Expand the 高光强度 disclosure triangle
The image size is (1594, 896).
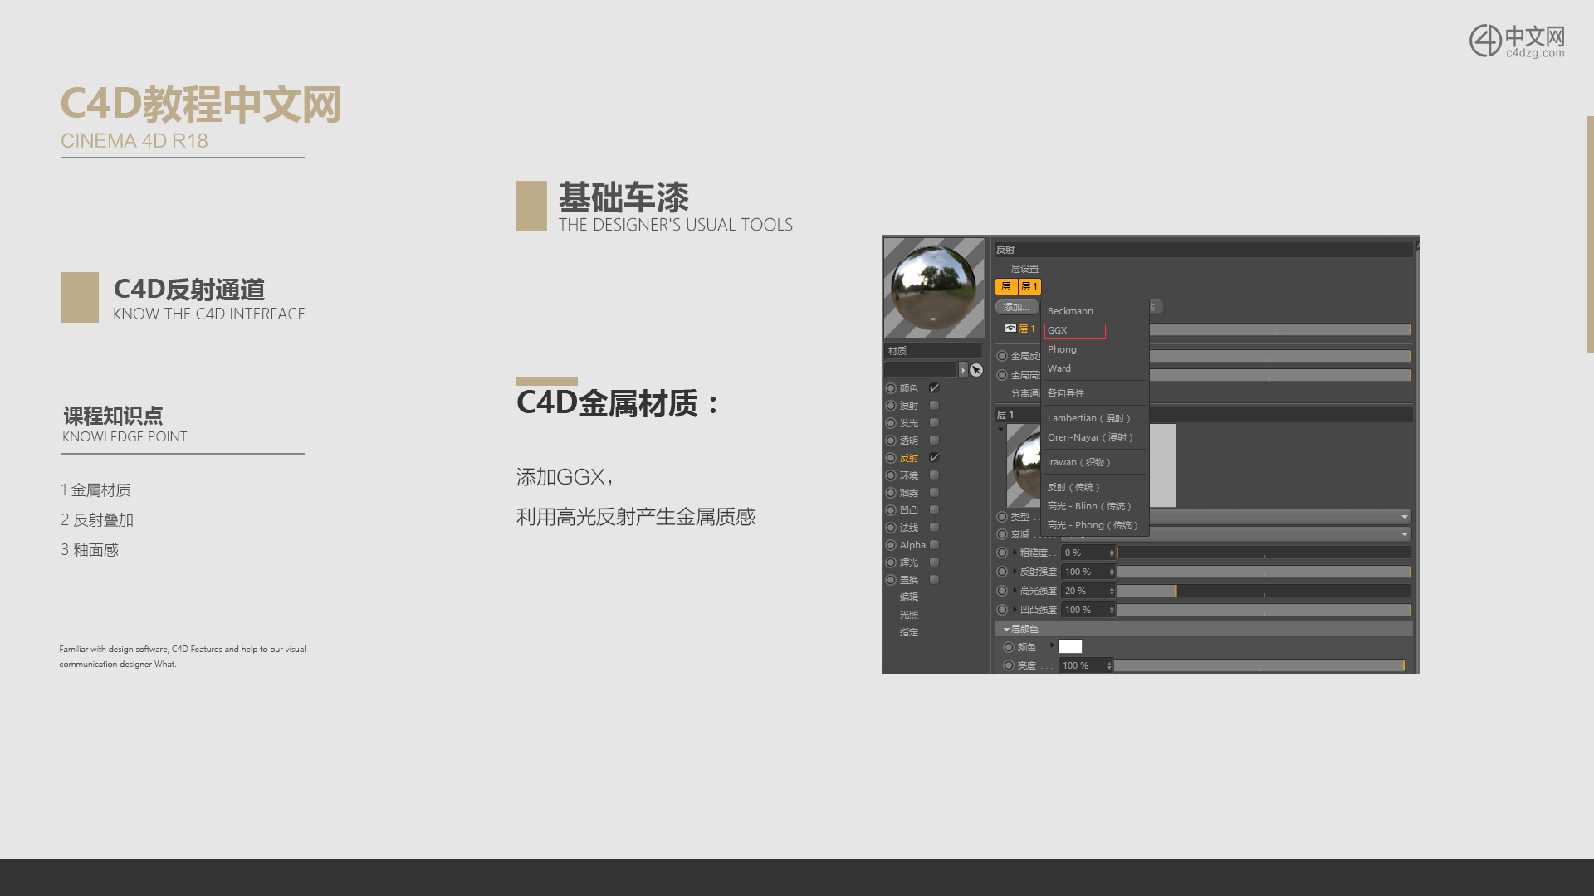[1015, 591]
